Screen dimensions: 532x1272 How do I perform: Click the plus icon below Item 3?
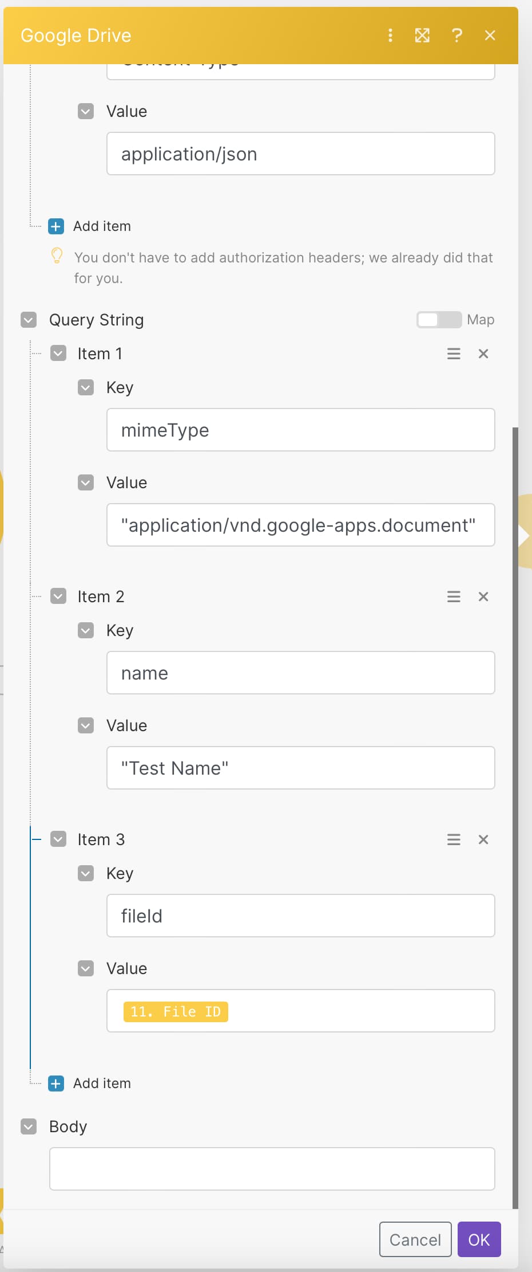tap(56, 1083)
